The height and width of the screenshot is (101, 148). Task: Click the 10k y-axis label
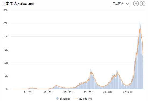click(6, 63)
